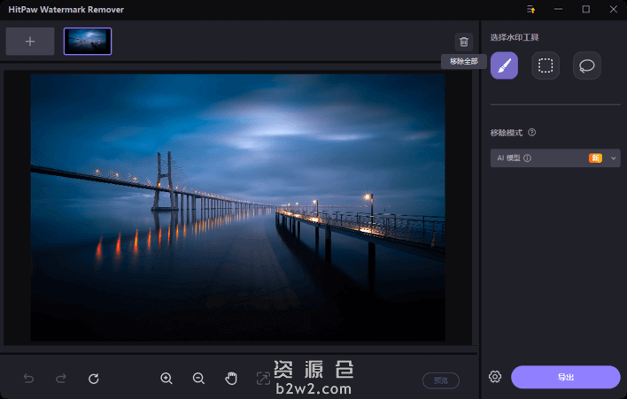Select the lasso selection tool
The image size is (627, 399).
click(586, 65)
